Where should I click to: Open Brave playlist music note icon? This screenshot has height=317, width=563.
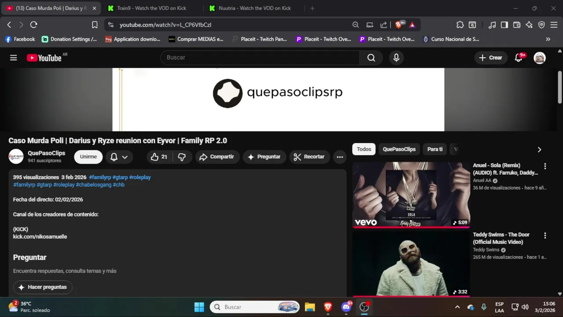point(493,25)
